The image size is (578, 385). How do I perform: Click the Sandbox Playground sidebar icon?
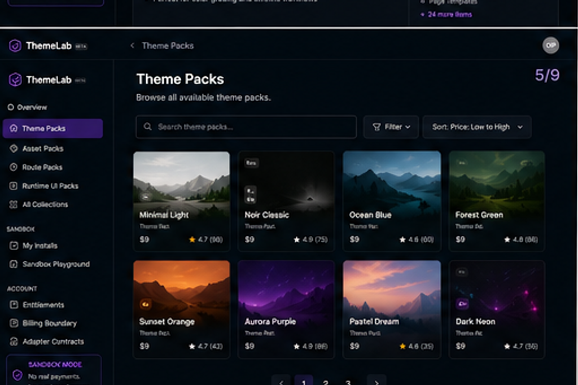(14, 264)
